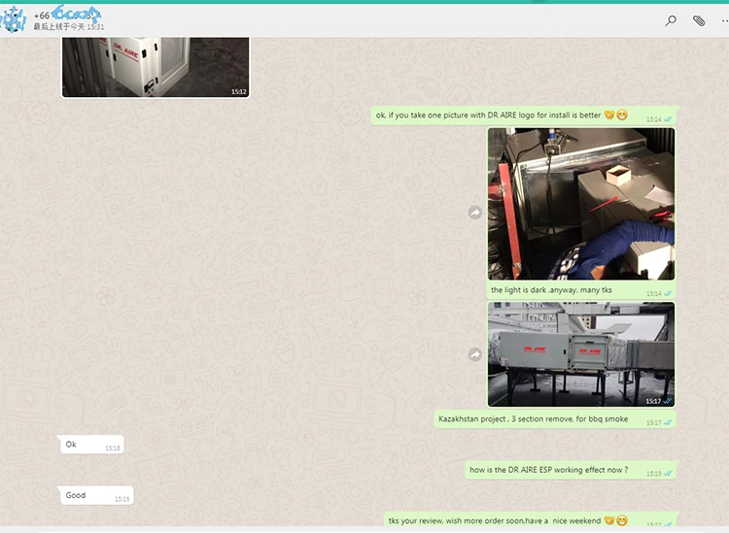Viewport: 729px width, 533px height.
Task: Click the paperclip attach icon
Action: coord(698,20)
